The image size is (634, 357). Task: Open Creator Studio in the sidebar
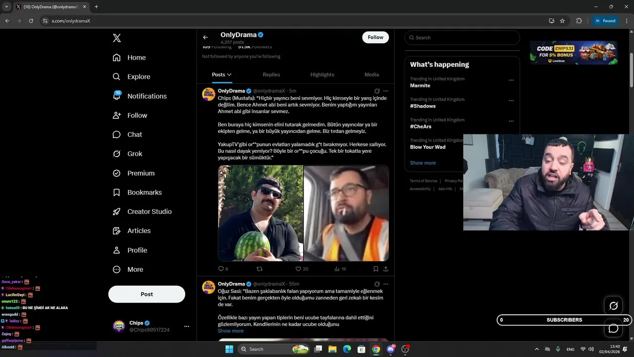pos(142,211)
